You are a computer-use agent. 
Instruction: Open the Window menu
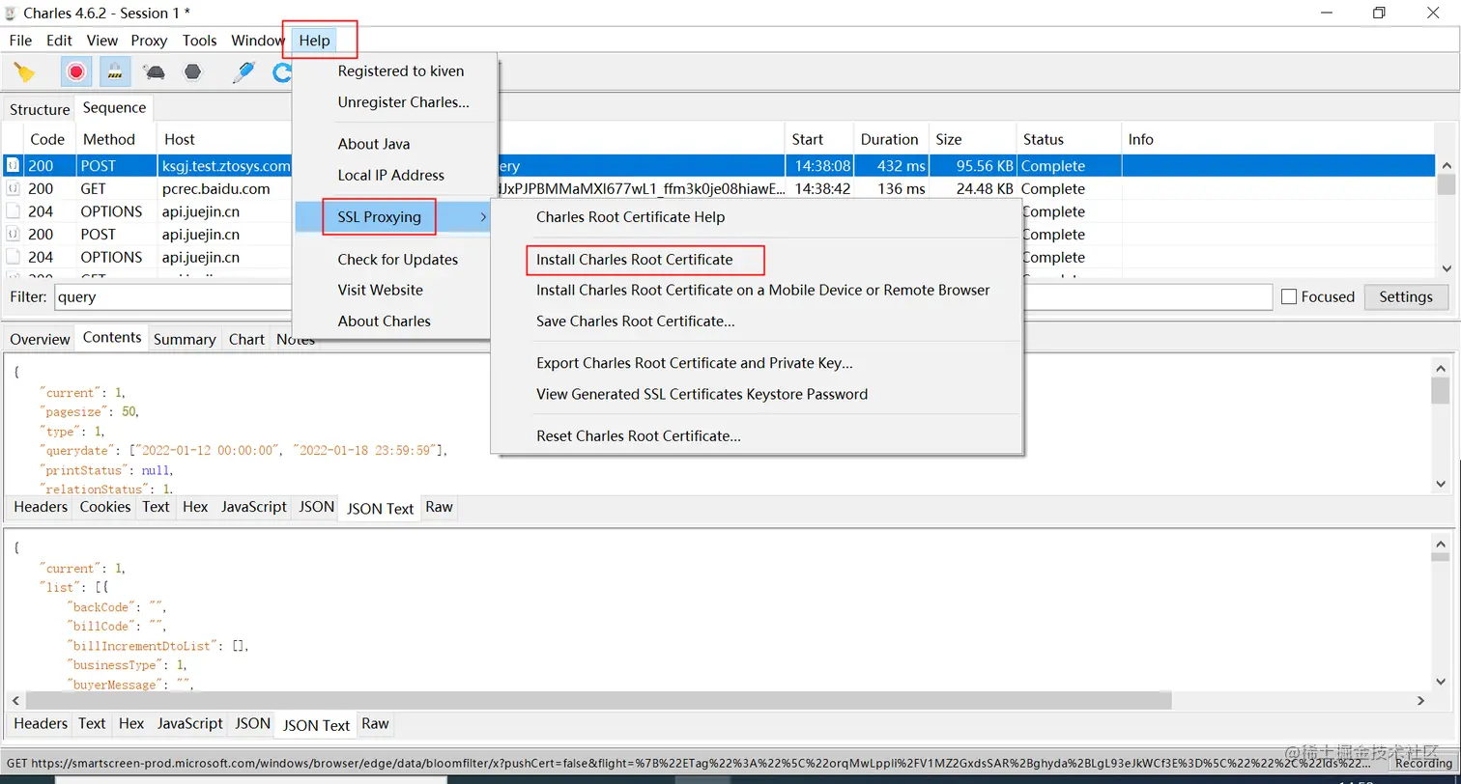(258, 41)
